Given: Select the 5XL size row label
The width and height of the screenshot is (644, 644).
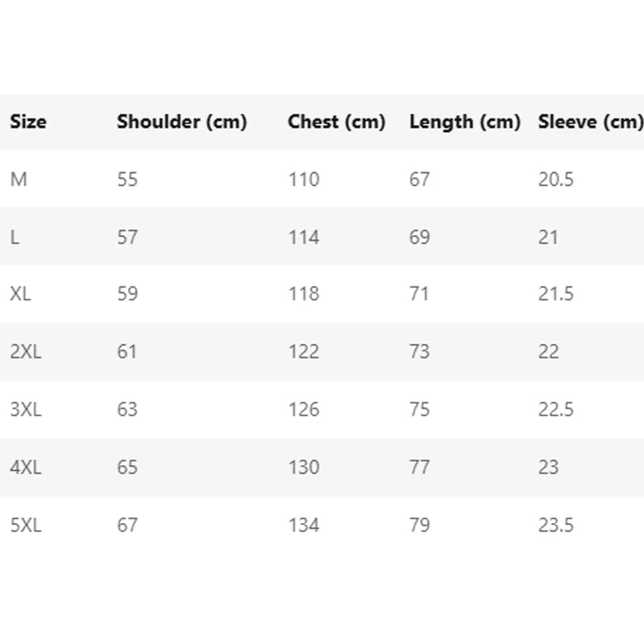Looking at the screenshot, I should tap(26, 526).
